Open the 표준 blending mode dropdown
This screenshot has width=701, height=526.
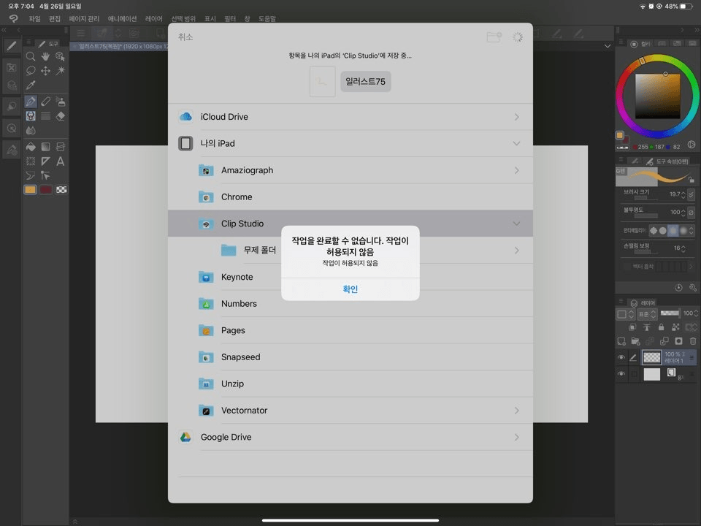tap(646, 314)
